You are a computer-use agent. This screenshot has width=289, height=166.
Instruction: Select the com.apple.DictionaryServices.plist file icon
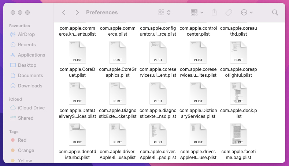(x=198, y=93)
